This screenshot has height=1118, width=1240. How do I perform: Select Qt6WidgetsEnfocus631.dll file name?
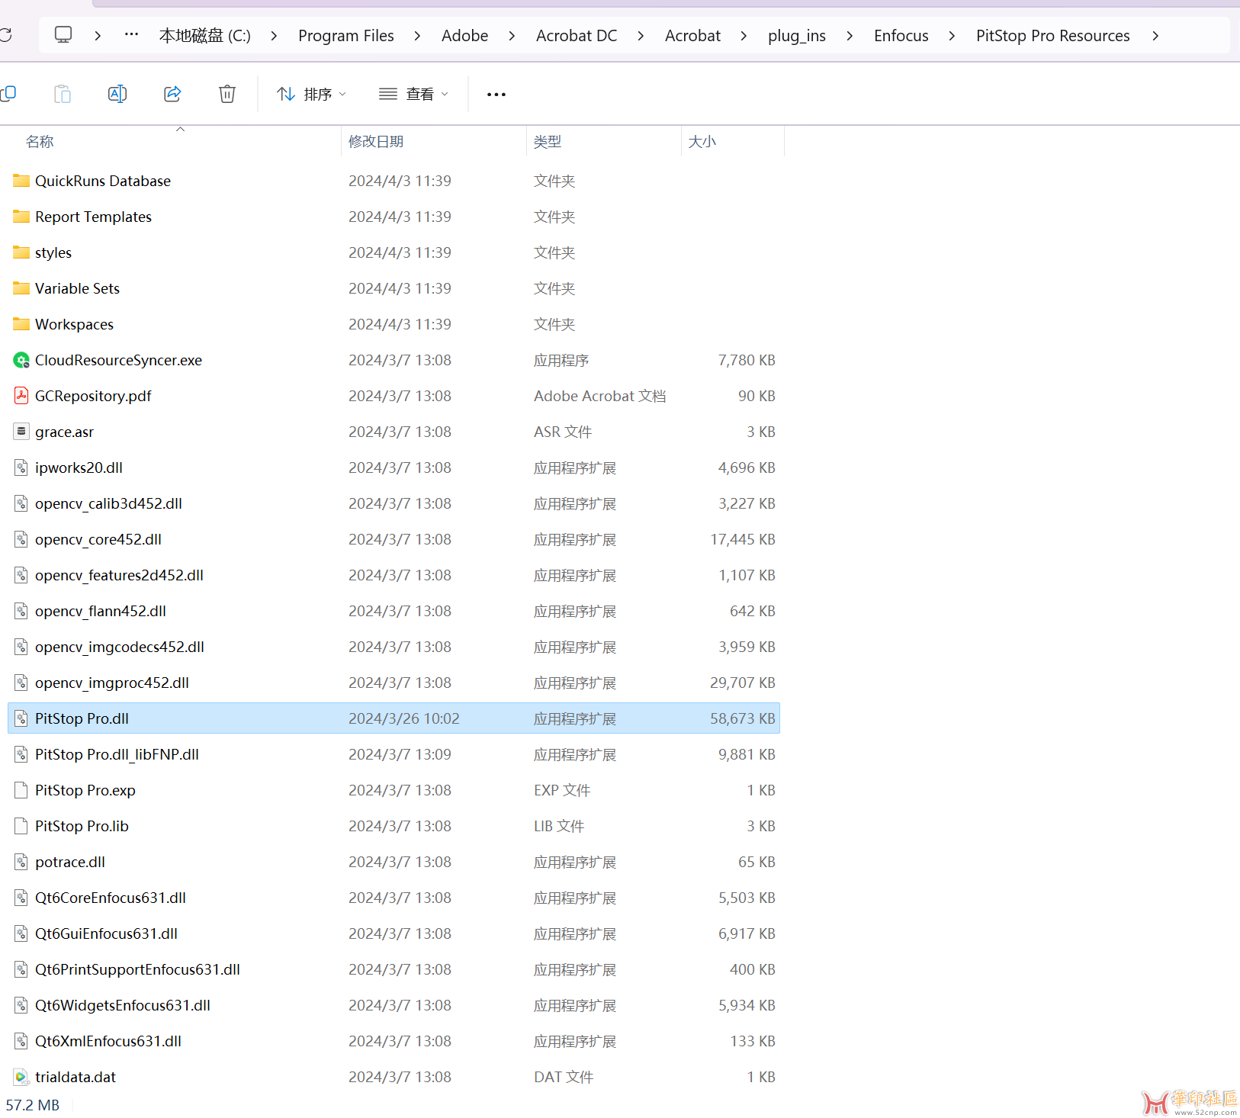click(x=123, y=1005)
